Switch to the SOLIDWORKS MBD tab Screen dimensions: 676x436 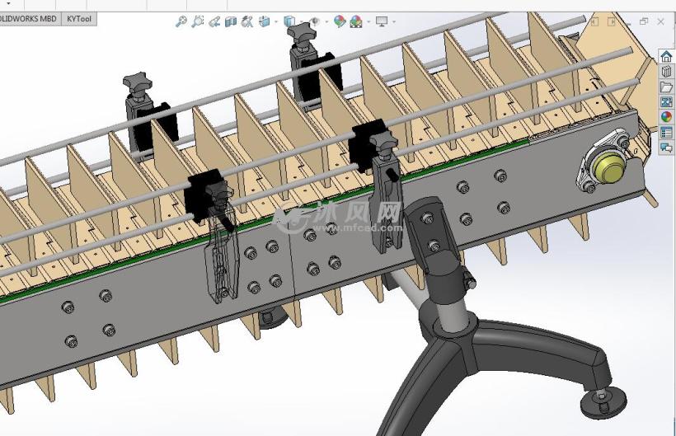pyautogui.click(x=30, y=18)
